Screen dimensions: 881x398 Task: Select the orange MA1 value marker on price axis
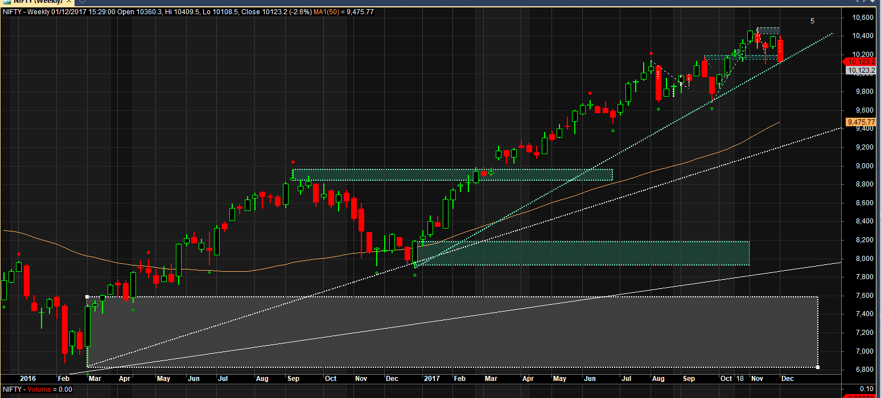[x=861, y=122]
